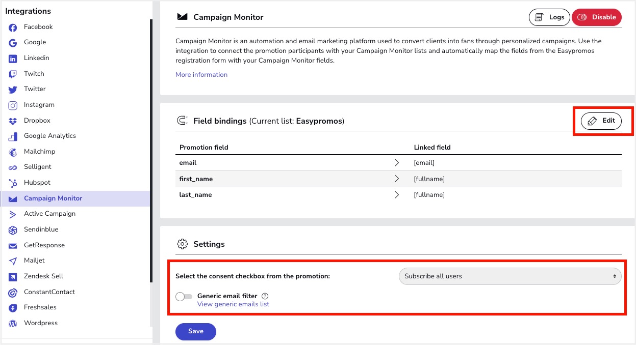
Task: Click the Settings gear icon
Action: [x=182, y=244]
